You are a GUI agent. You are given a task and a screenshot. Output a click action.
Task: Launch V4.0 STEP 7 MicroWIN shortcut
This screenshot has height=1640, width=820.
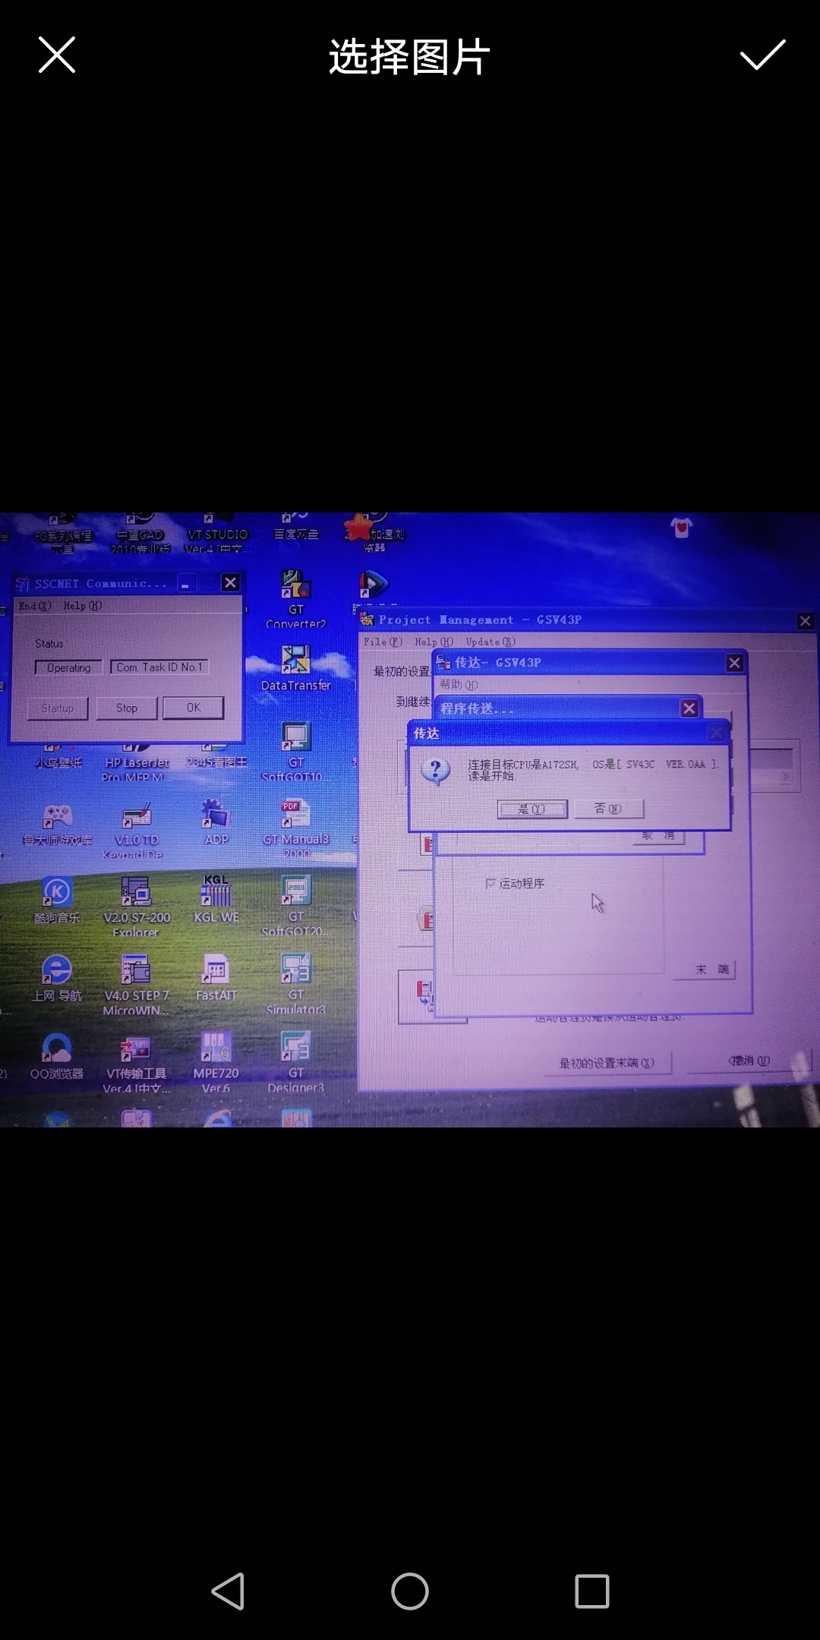136,970
